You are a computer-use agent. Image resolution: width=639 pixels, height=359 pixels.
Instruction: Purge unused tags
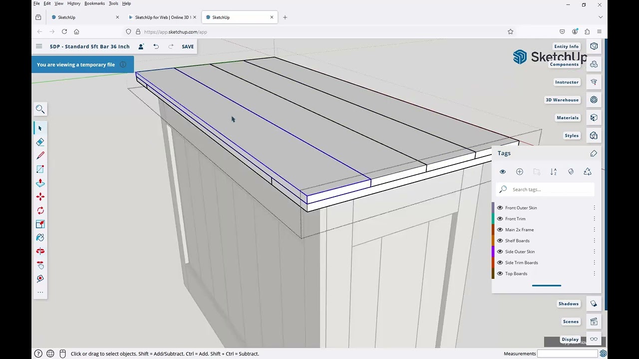588,172
